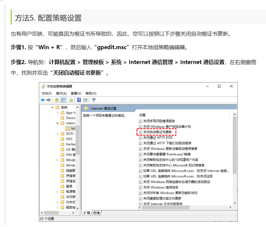Select the OS 策 folder in the tree

(x=71, y=149)
